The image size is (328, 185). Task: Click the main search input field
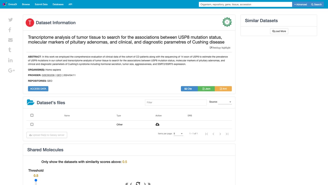coord(245,4)
